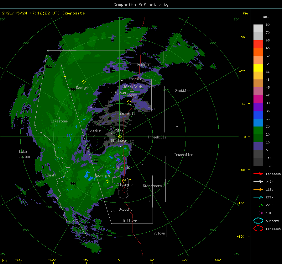
Task: Click the Blackfalds label on map
Action: (x=133, y=87)
